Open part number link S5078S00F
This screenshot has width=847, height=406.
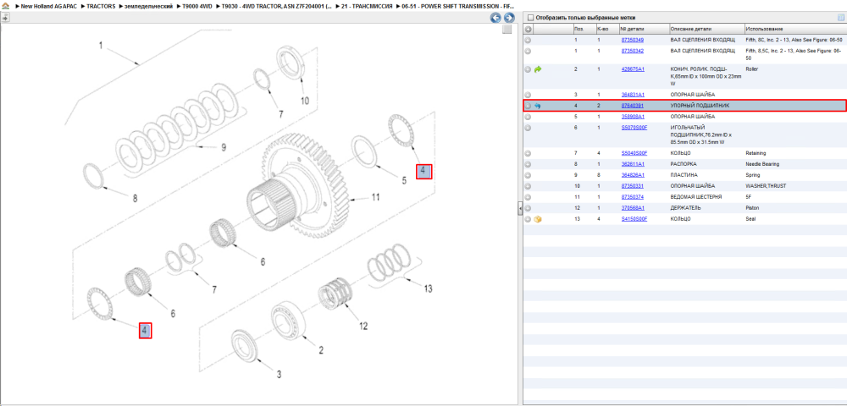pos(634,127)
